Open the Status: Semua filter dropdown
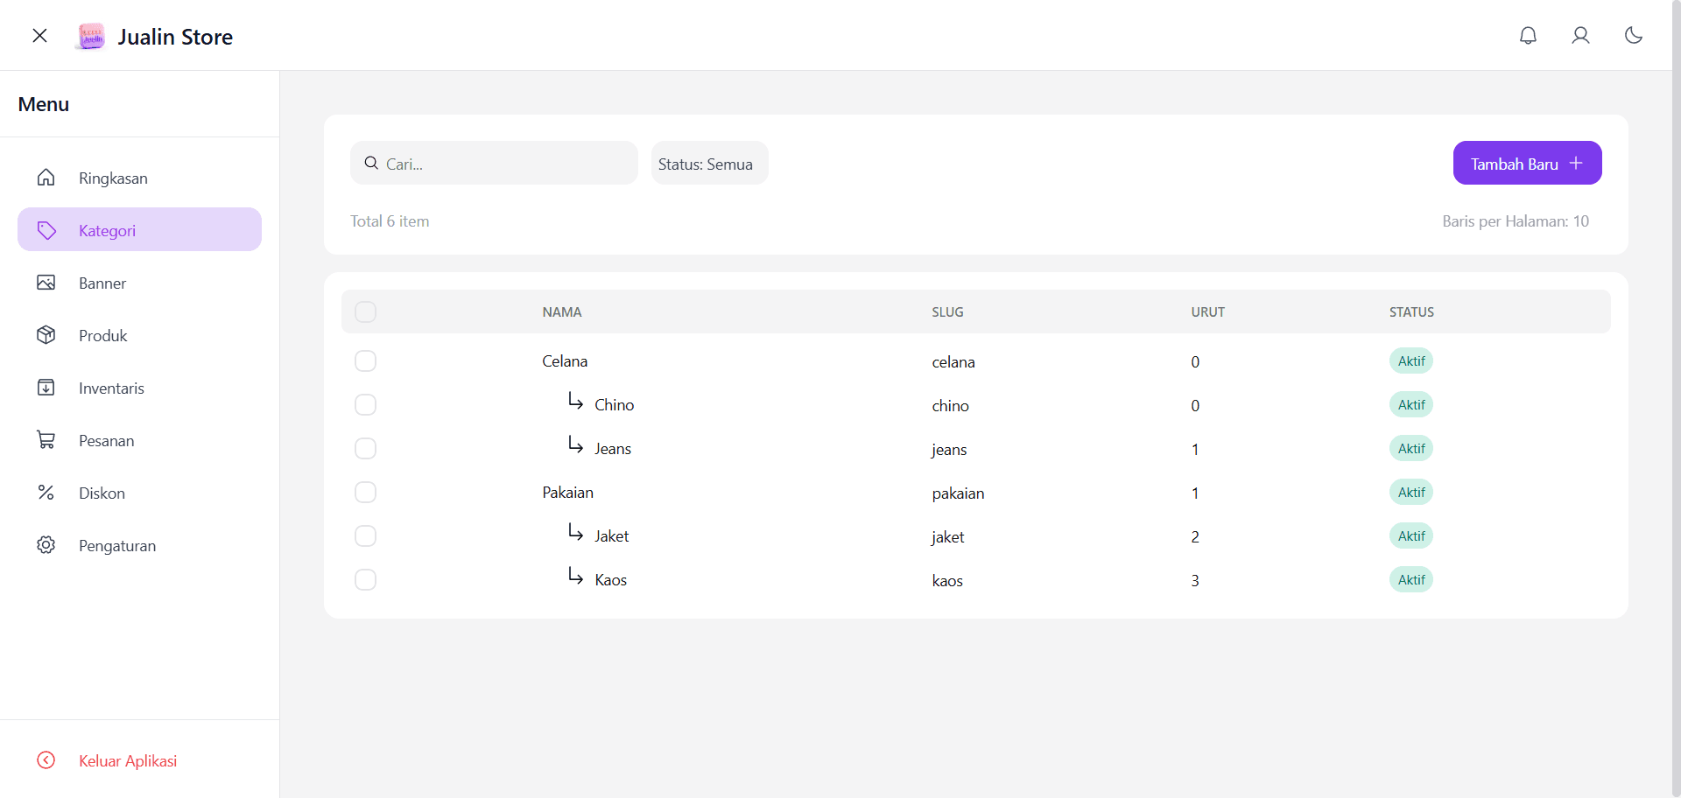Screen dimensions: 1681x798 point(708,163)
